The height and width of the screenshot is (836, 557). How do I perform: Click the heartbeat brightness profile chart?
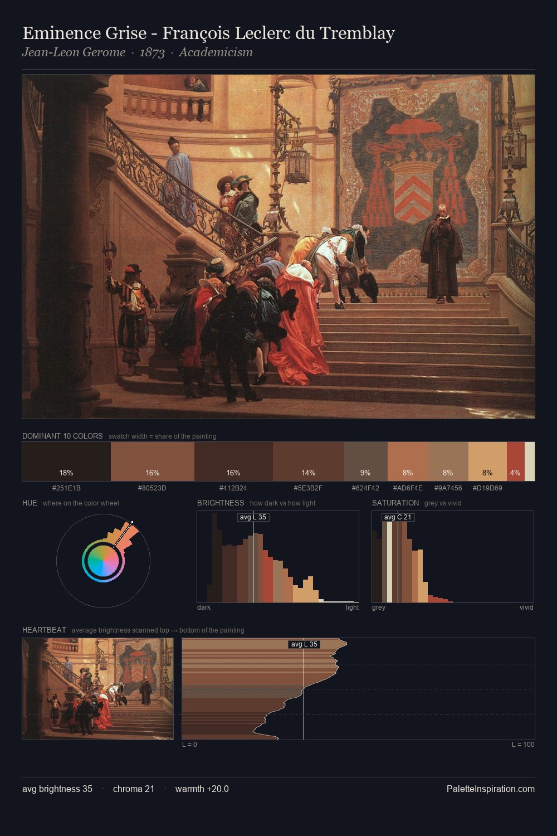coord(358,689)
